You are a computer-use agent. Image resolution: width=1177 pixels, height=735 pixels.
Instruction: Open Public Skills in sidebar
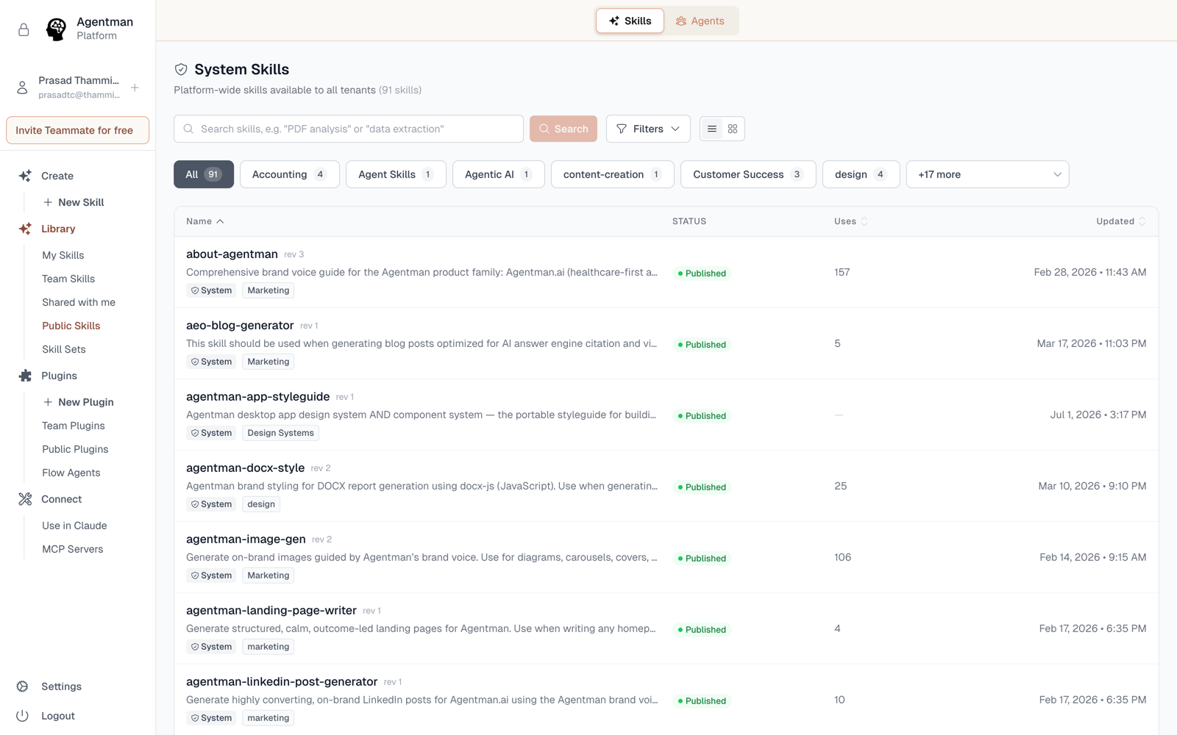71,326
